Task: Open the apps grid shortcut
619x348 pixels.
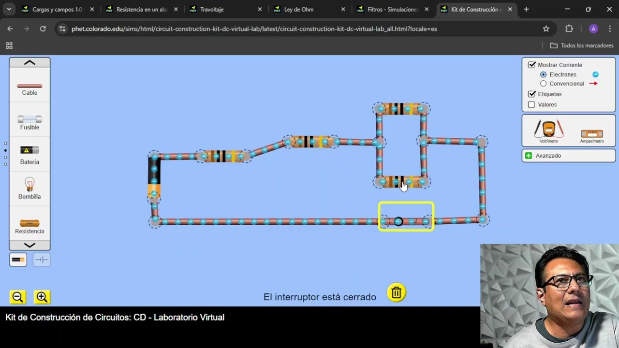Action: (x=9, y=45)
